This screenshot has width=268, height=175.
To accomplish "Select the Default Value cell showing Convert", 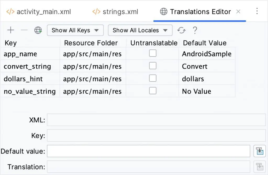I will 195,66.
